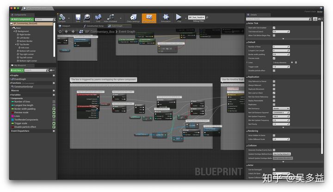Toggle Border width padding variable visibility eye
333x192 pixels.
pos(54,109)
